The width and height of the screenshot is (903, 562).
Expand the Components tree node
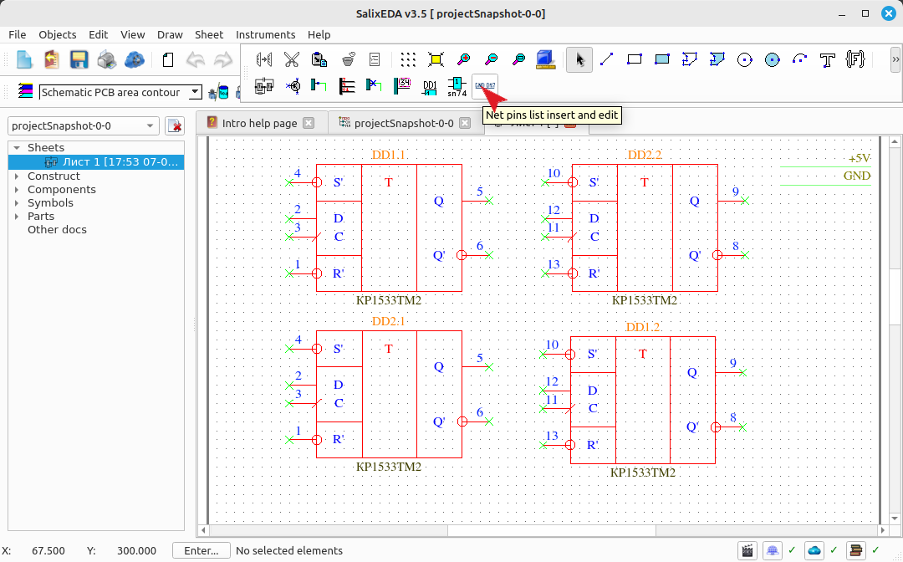coord(17,190)
